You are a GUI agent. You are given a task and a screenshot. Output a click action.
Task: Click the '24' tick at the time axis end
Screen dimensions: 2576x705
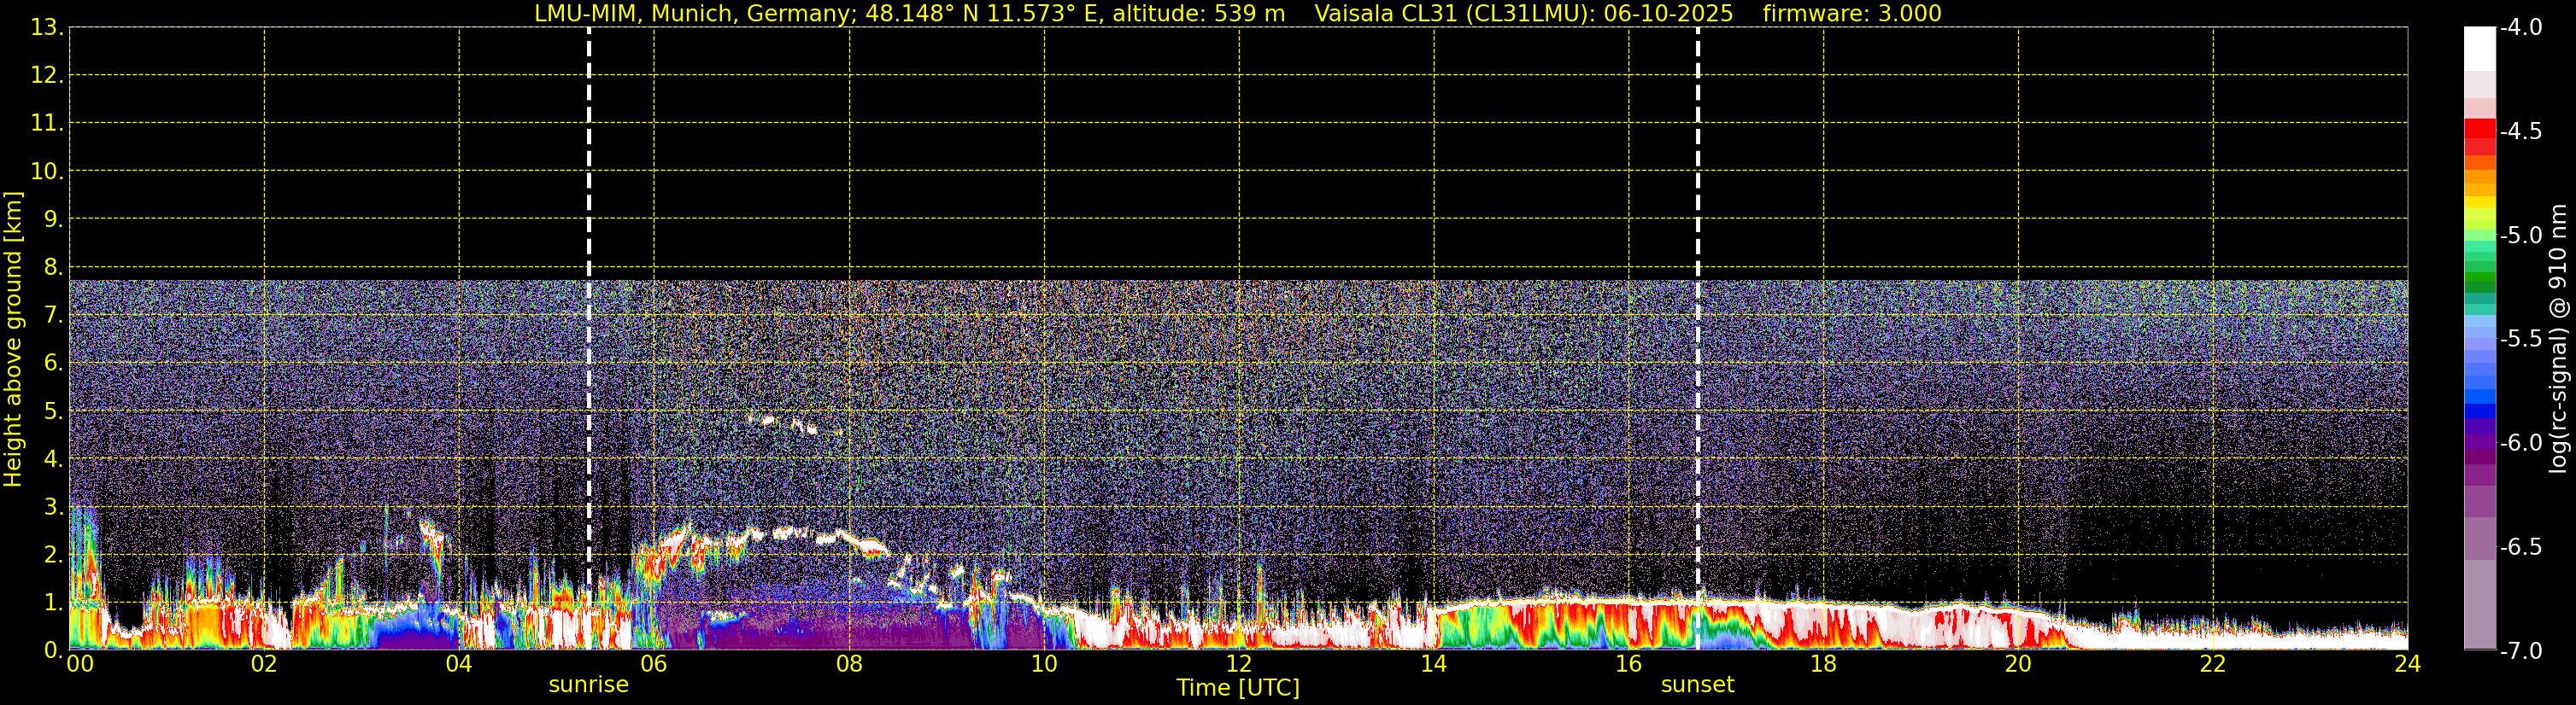point(2407,665)
